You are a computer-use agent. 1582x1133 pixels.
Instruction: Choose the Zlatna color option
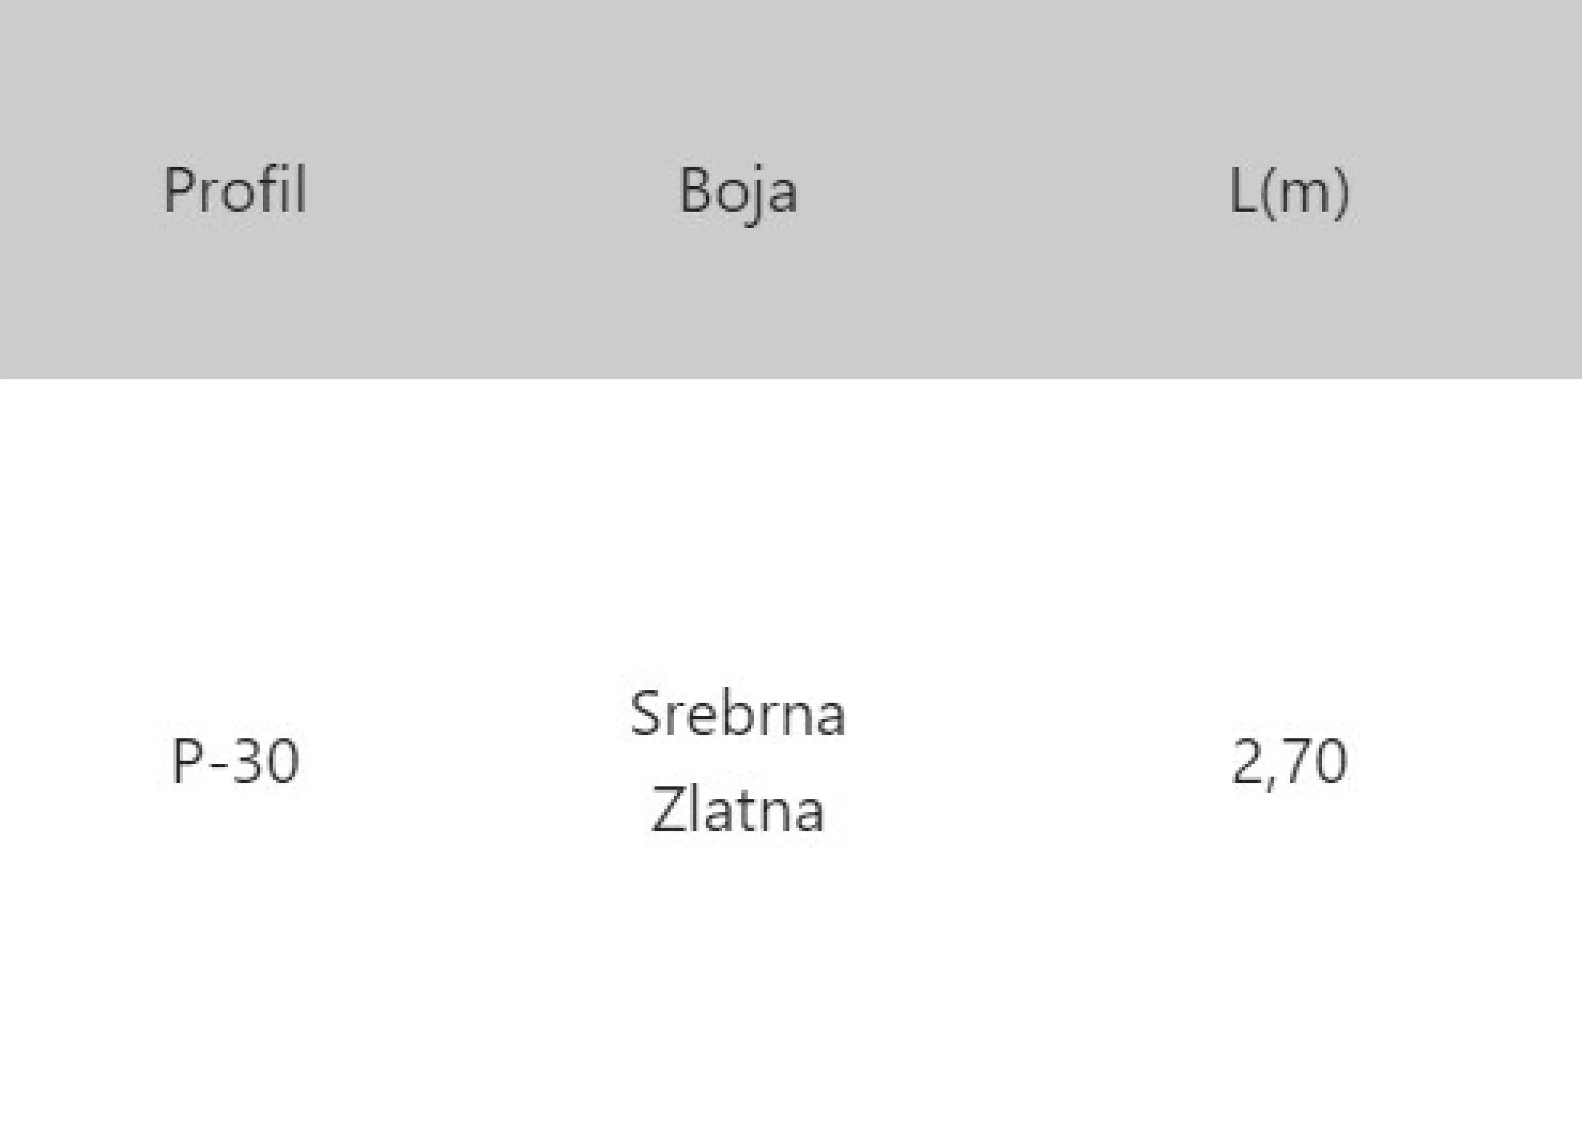(x=738, y=810)
